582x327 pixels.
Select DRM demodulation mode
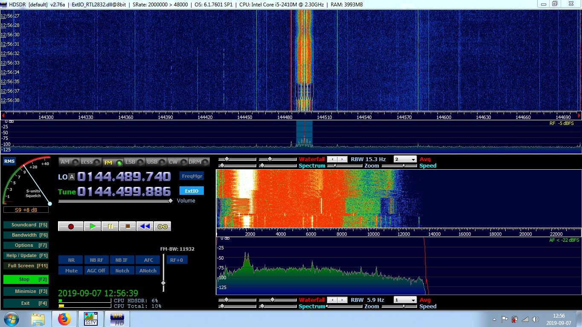tap(199, 162)
